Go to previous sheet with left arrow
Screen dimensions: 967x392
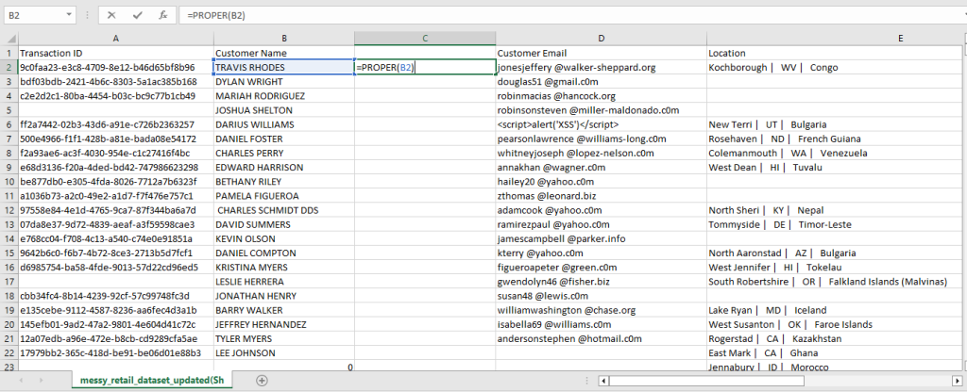tap(22, 381)
